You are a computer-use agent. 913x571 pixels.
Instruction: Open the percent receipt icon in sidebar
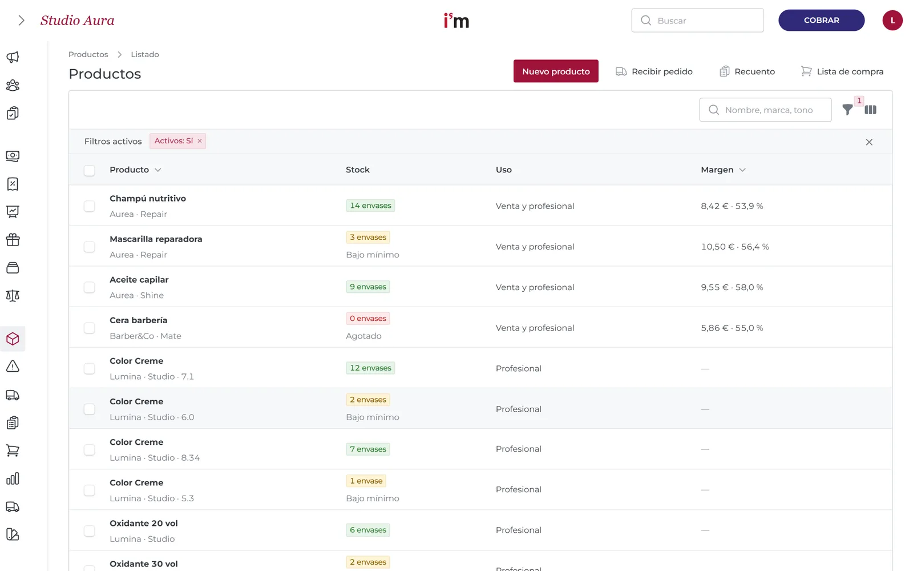tap(13, 184)
